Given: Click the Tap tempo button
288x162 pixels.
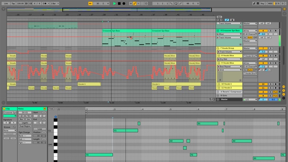Looking at the screenshot, I should [x=13, y=4].
